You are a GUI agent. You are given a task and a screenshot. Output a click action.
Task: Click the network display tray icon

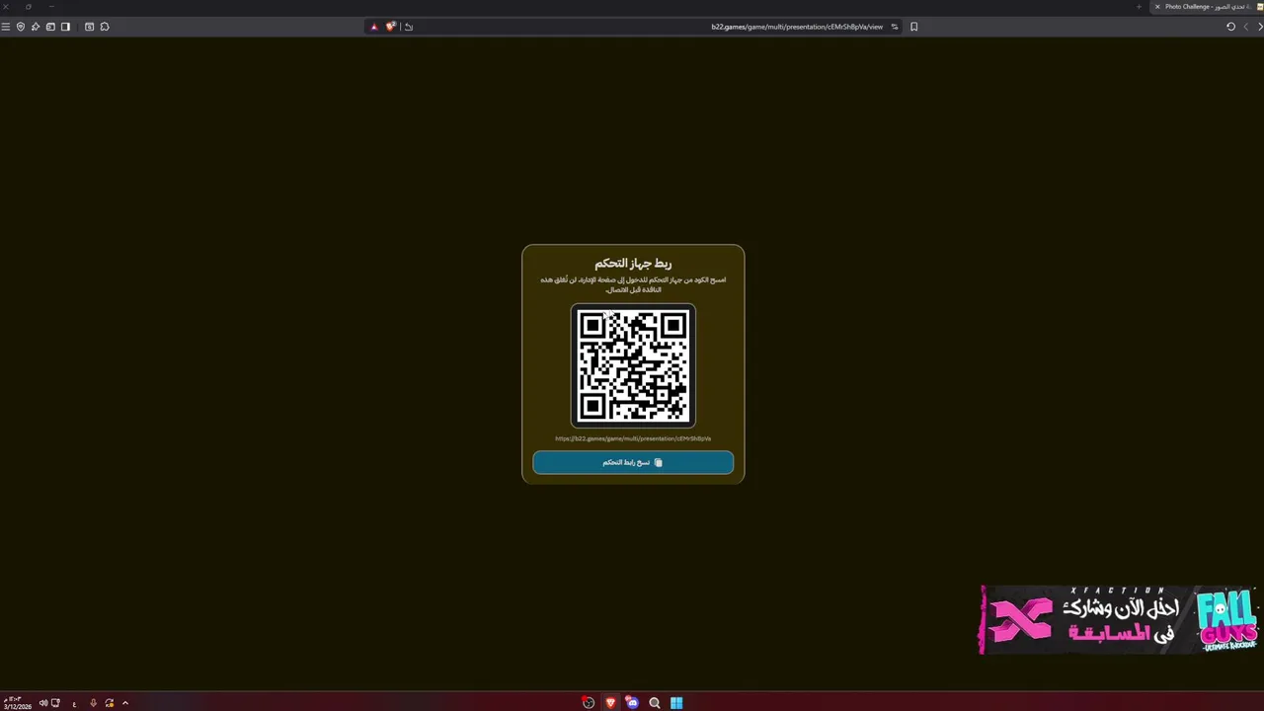(55, 703)
